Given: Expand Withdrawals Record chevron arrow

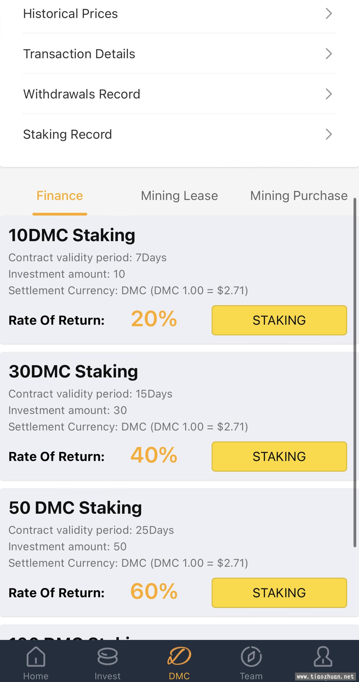Looking at the screenshot, I should 329,94.
